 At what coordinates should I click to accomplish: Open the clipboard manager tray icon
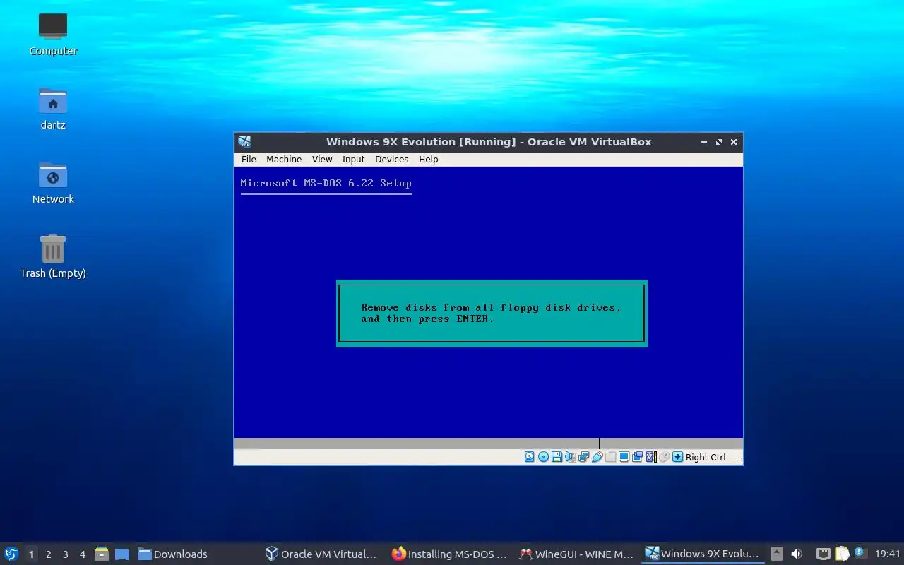843,554
